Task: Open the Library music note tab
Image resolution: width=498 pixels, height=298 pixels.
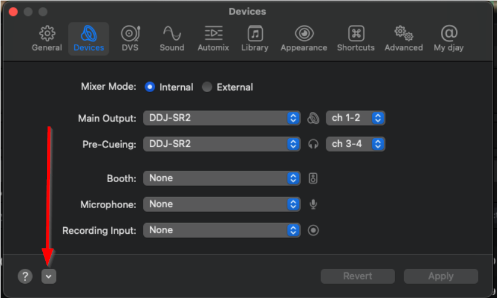Action: coord(255,39)
